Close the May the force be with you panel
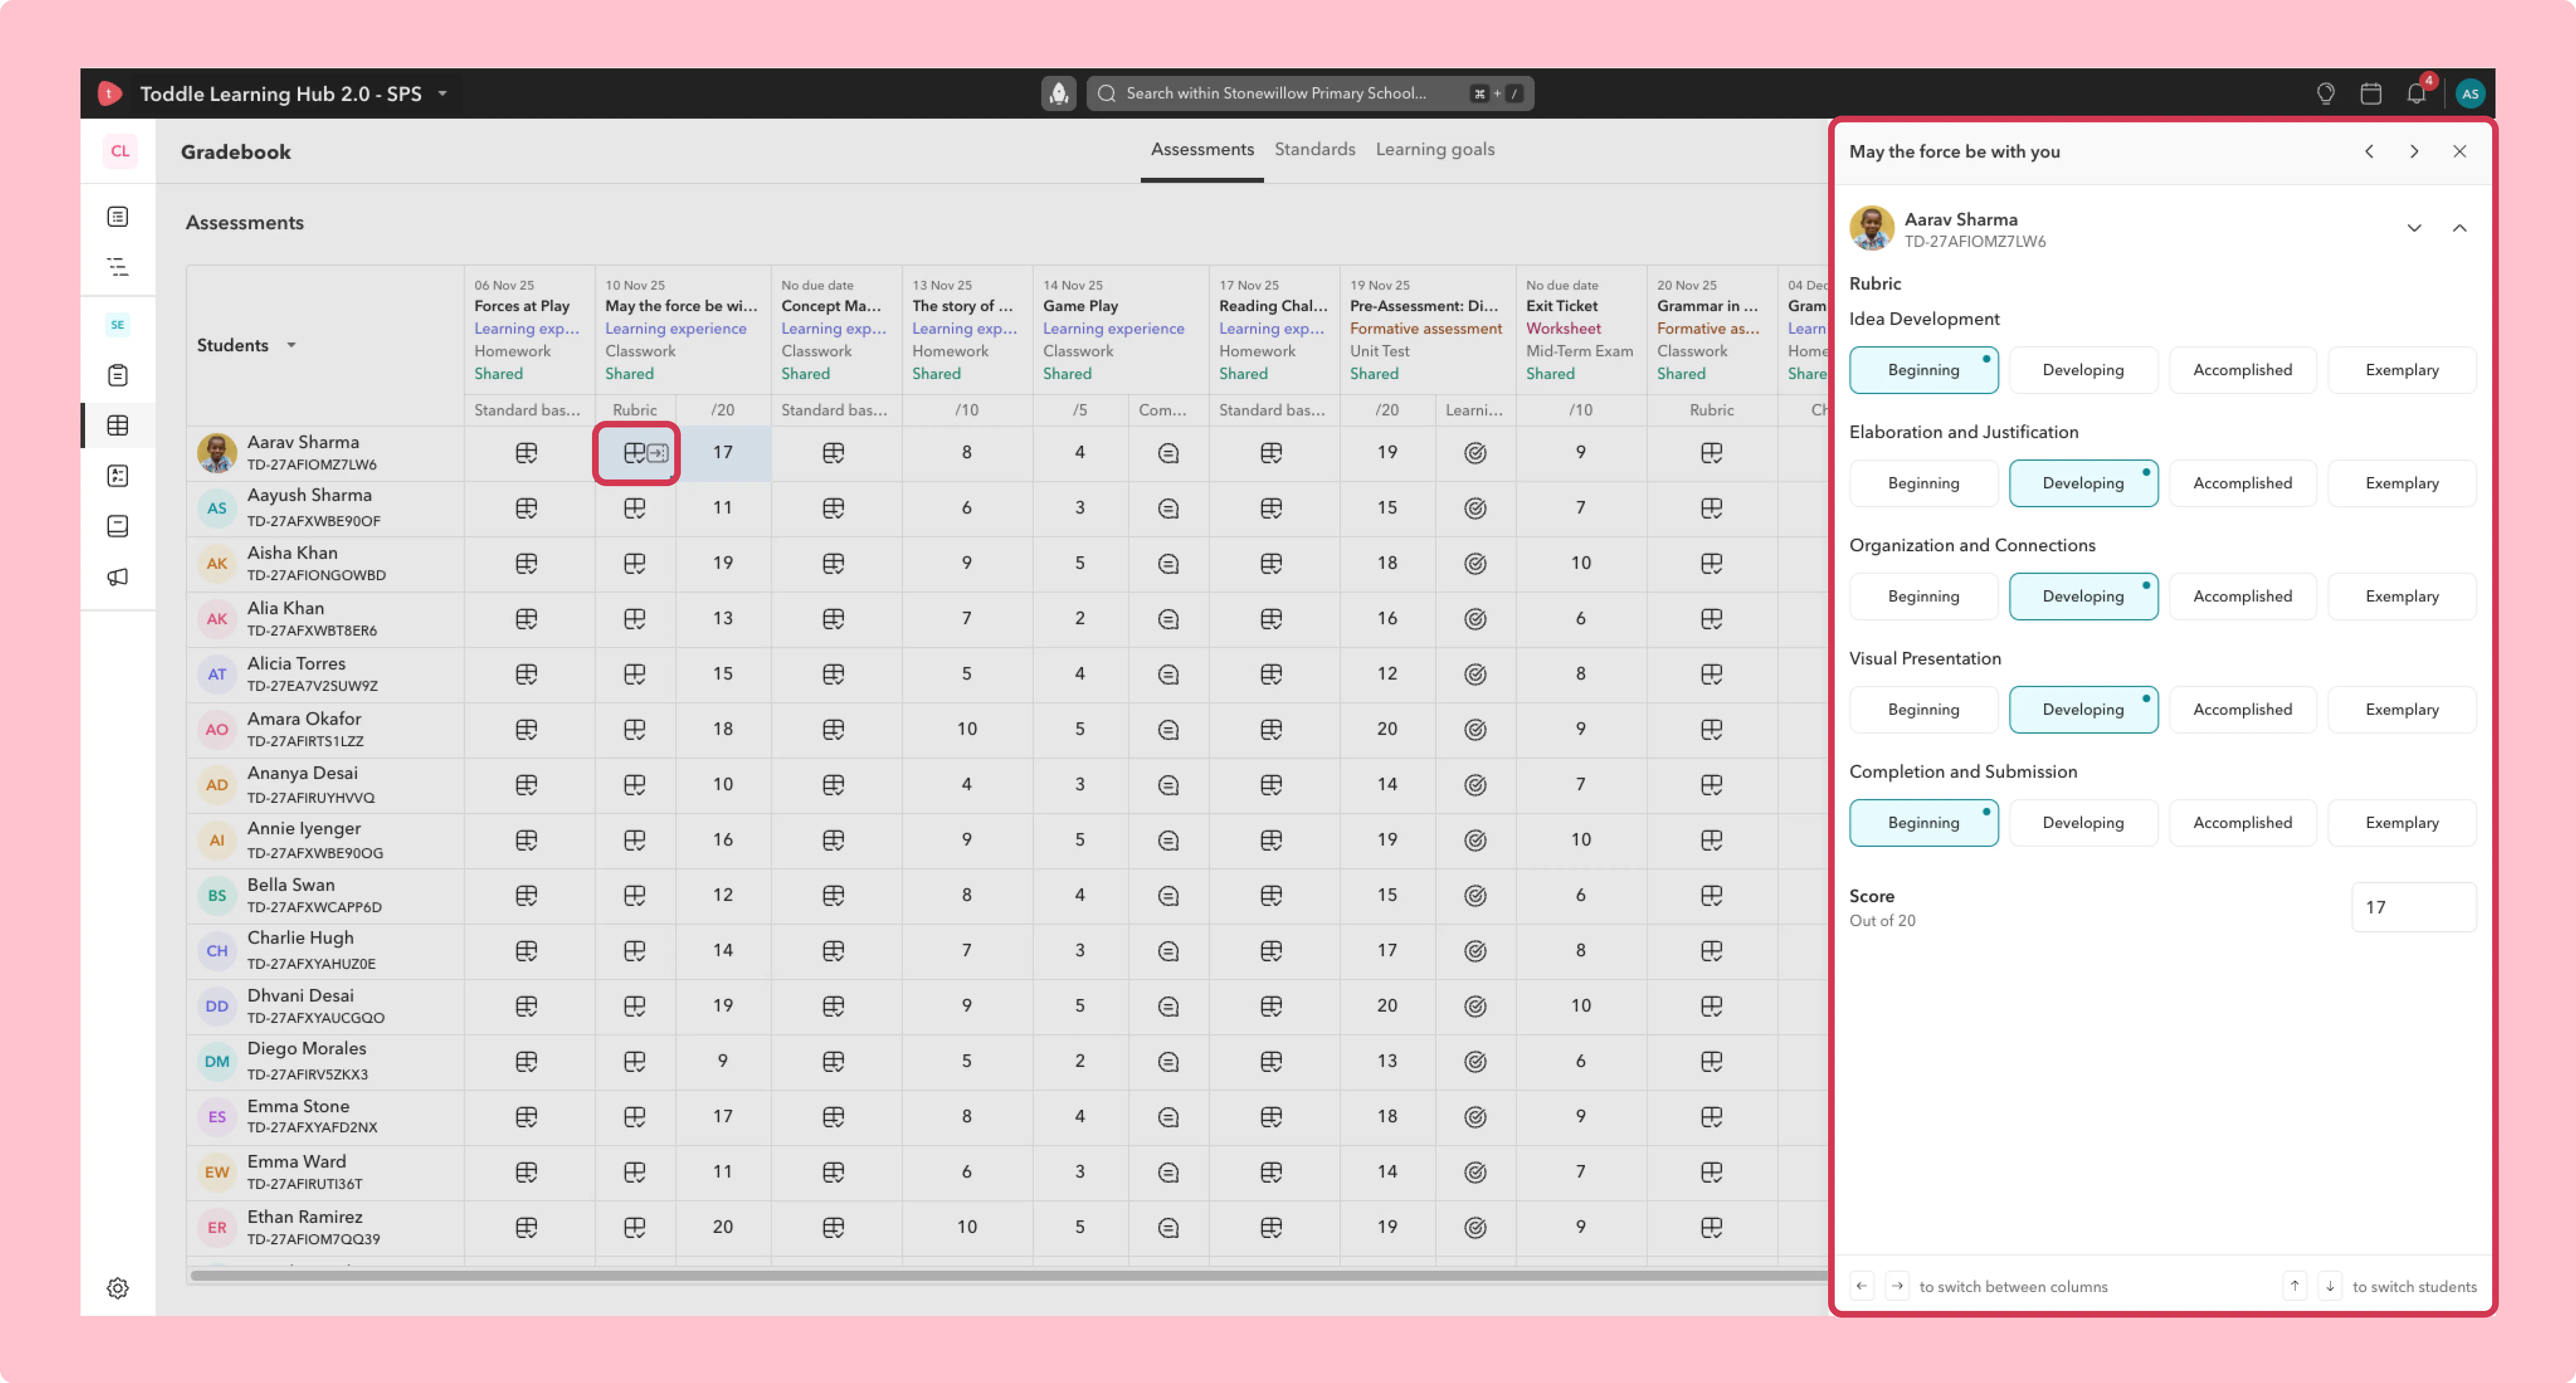Viewport: 2576px width, 1383px height. coord(2459,152)
